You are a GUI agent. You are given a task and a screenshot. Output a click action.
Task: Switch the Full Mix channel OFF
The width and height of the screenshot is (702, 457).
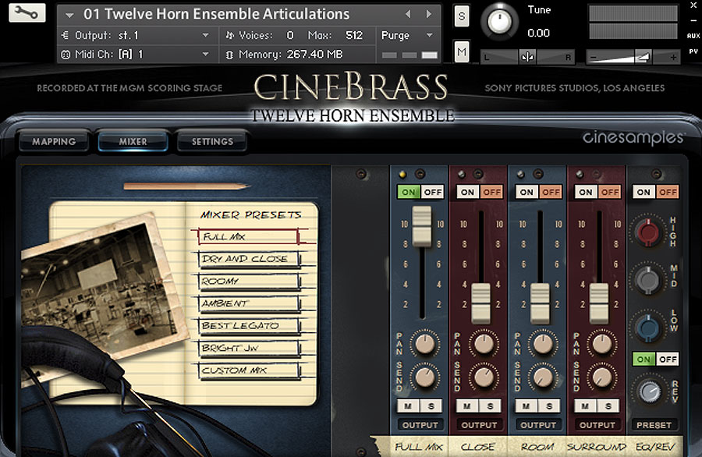click(432, 192)
